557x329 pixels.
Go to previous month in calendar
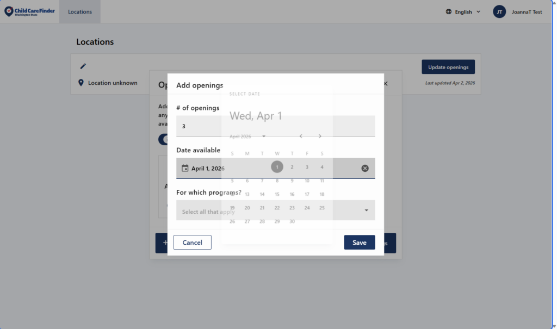[301, 136]
